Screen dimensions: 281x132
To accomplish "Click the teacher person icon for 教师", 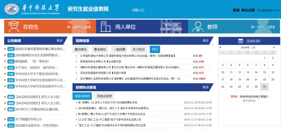I will [197, 27].
